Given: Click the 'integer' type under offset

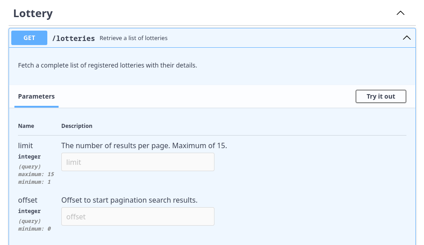Looking at the screenshot, I should [x=29, y=211].
